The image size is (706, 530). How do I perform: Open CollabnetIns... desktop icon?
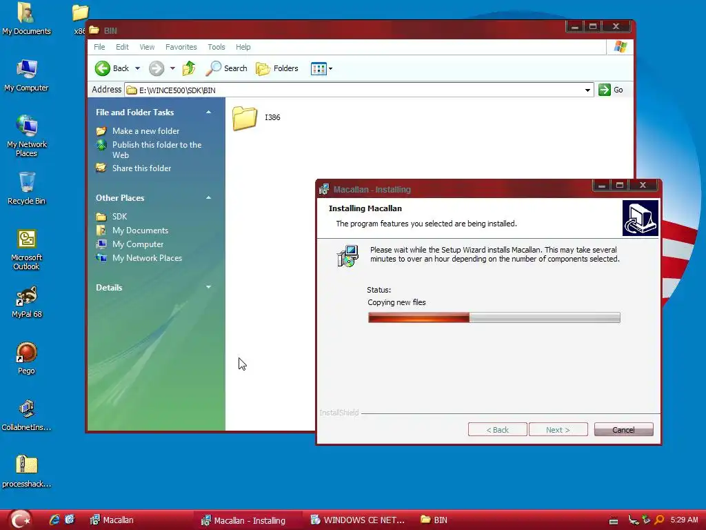[27, 415]
